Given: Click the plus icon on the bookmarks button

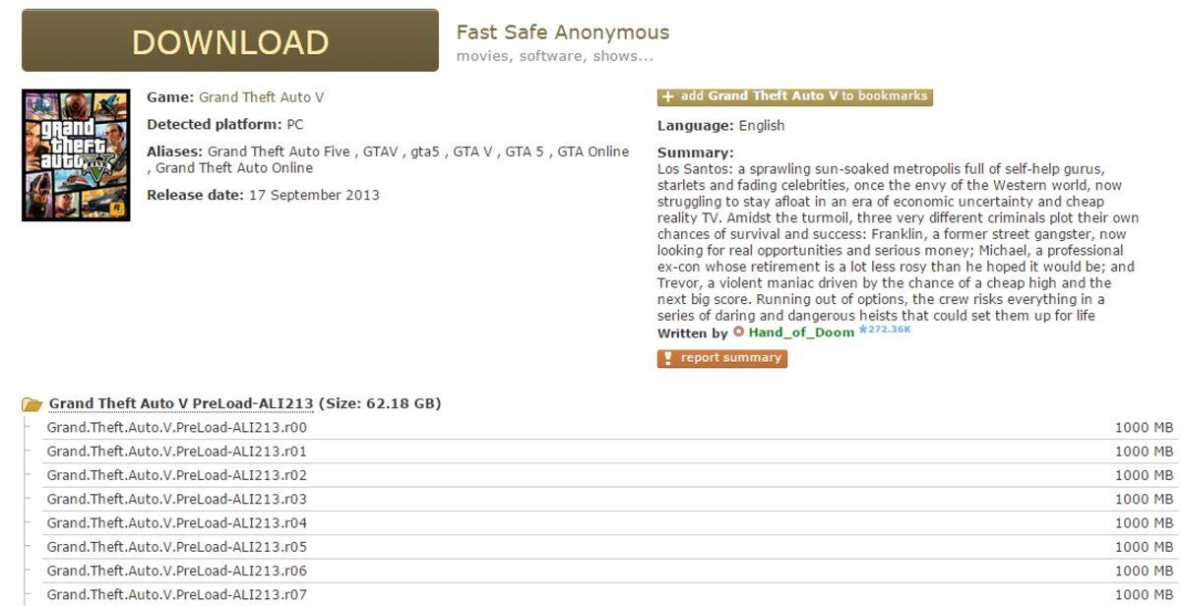Looking at the screenshot, I should point(668,96).
